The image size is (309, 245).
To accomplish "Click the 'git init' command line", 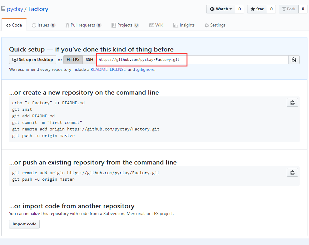I will pos(22,110).
